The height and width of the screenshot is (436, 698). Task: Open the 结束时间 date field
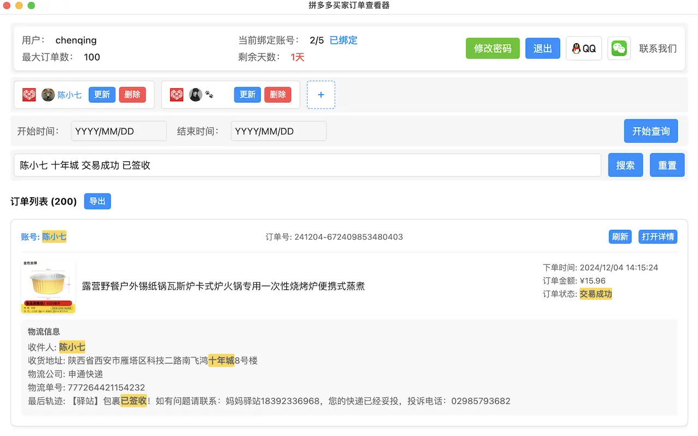(279, 131)
